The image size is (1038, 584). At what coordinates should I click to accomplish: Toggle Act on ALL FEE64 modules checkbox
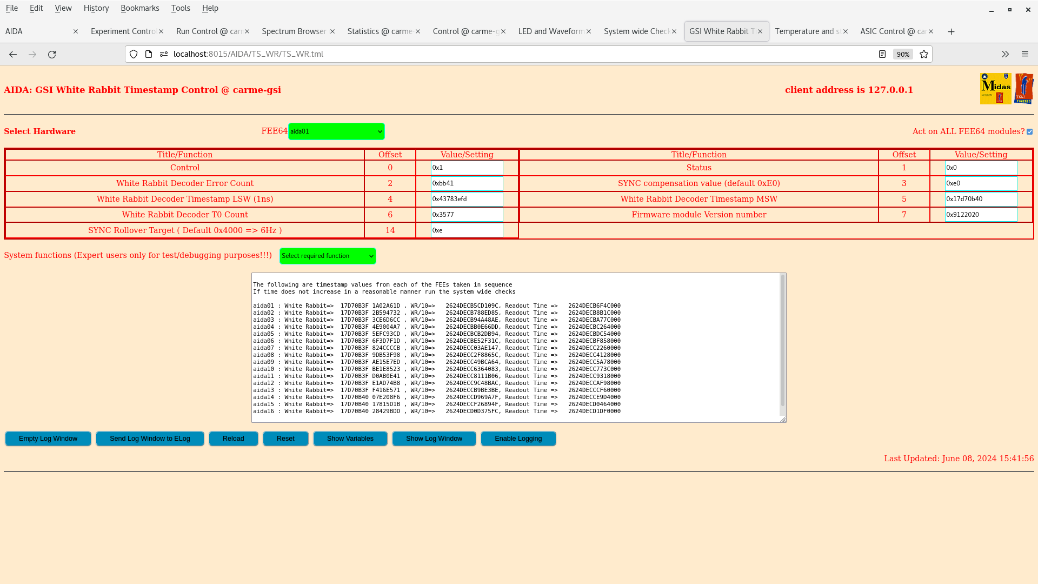tap(1029, 131)
